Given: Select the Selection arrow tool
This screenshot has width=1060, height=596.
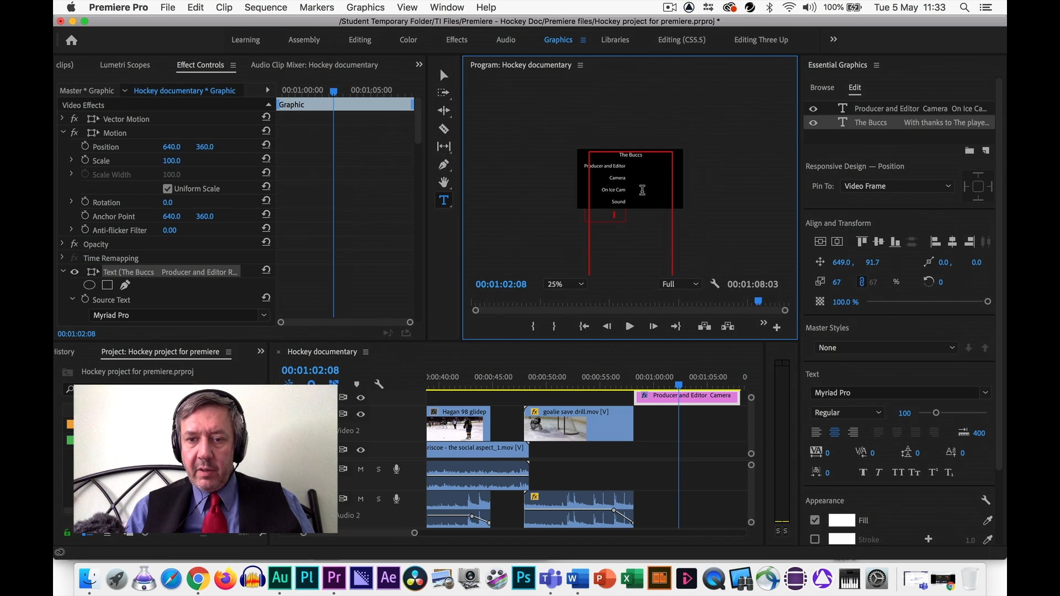Looking at the screenshot, I should (x=444, y=75).
